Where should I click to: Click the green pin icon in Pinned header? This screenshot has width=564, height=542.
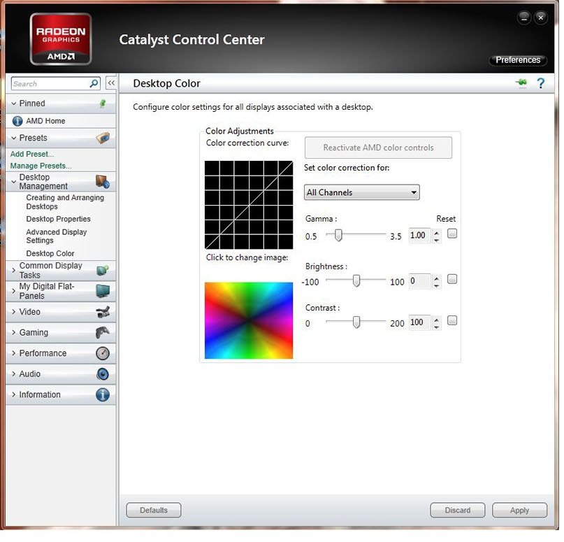103,104
